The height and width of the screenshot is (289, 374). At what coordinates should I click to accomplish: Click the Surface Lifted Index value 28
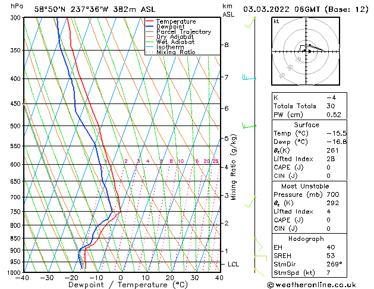[x=331, y=159]
